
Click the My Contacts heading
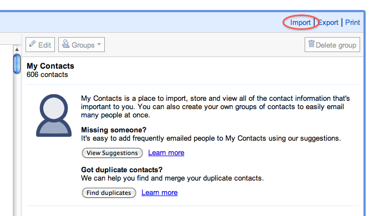[x=50, y=66]
